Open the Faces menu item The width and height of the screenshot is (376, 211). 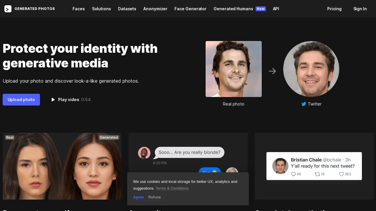(79, 9)
